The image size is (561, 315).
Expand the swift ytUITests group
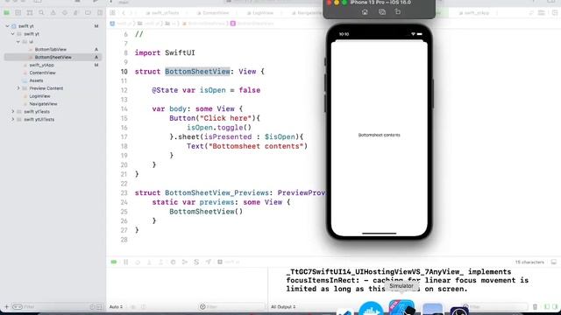(x=13, y=120)
